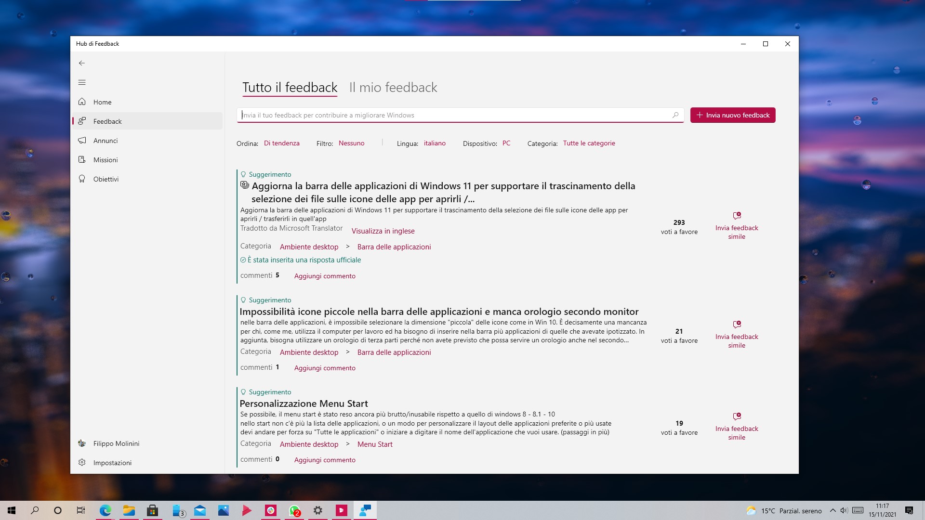Click Ambiente desktop category of 293-vote feedback
Viewport: 925px width, 520px height.
309,247
